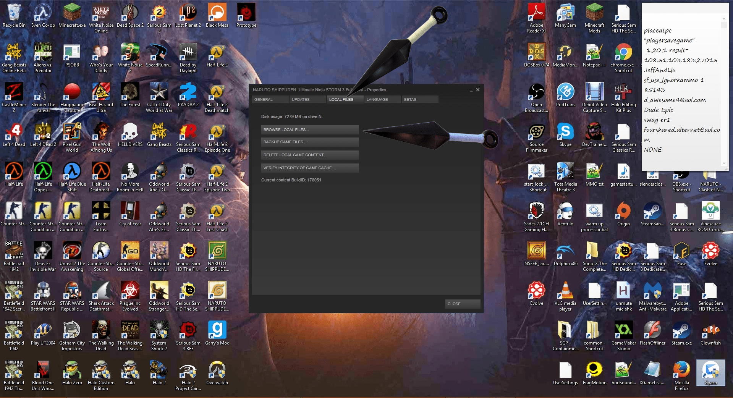Viewport: 733px width, 398px height.
Task: Switch to the LANGUAGE tab
Action: [x=382, y=99]
